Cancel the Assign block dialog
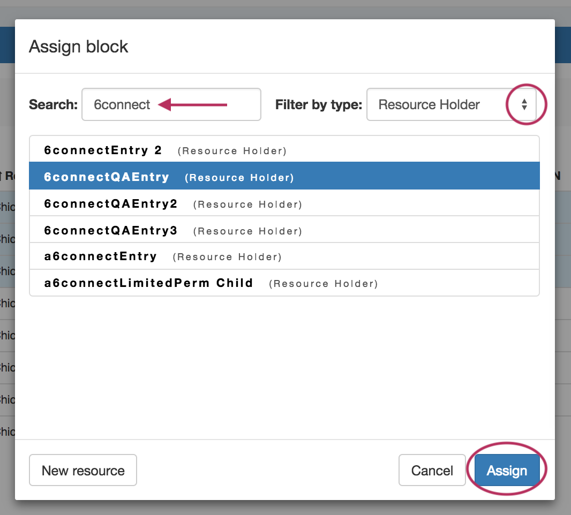 tap(432, 471)
